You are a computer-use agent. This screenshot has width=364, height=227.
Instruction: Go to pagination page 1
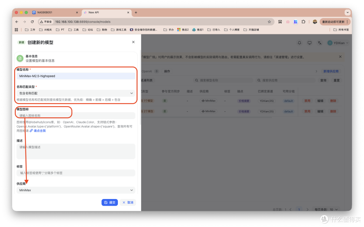299,209
